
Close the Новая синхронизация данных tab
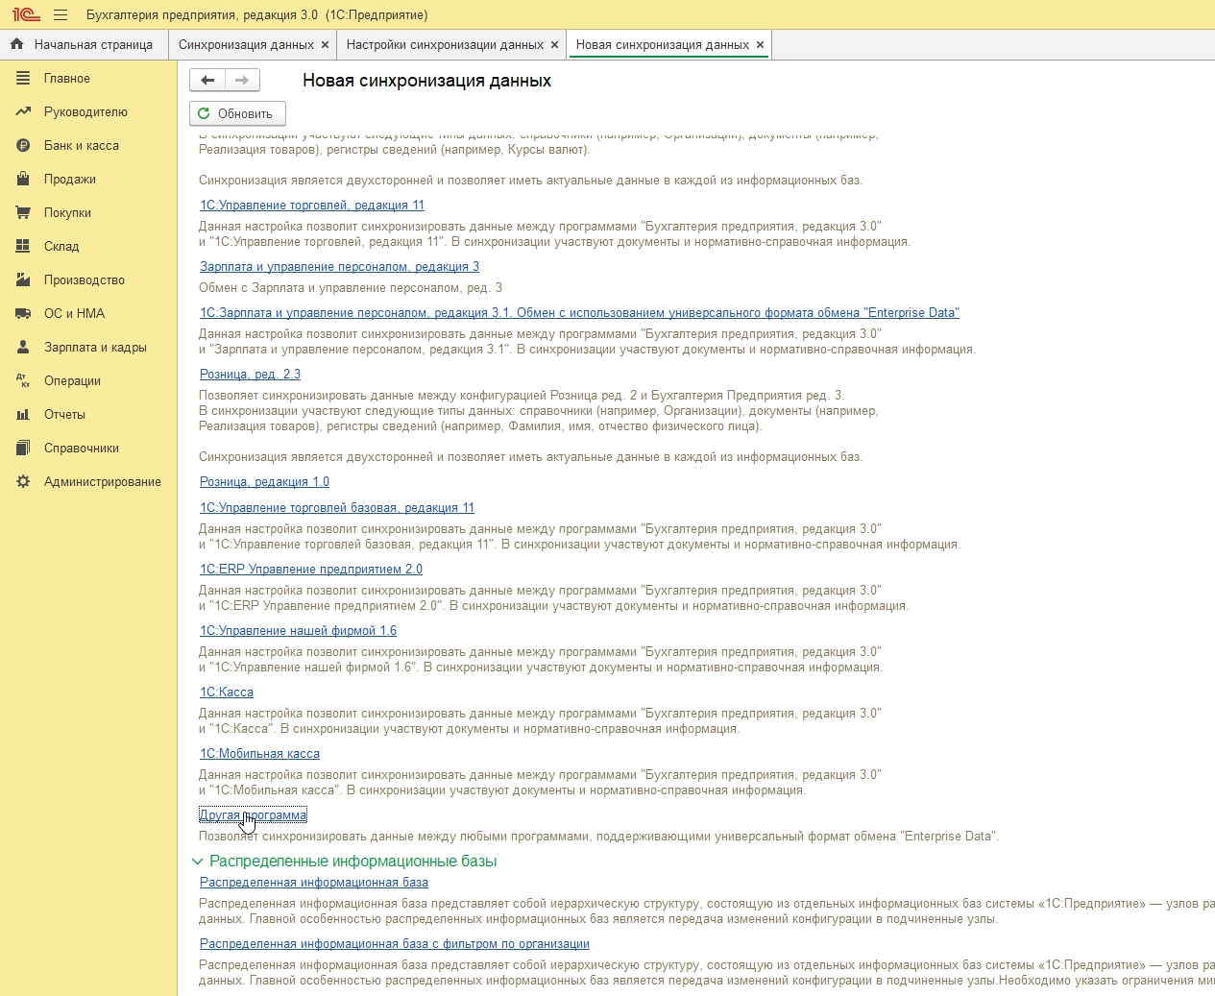tap(760, 45)
